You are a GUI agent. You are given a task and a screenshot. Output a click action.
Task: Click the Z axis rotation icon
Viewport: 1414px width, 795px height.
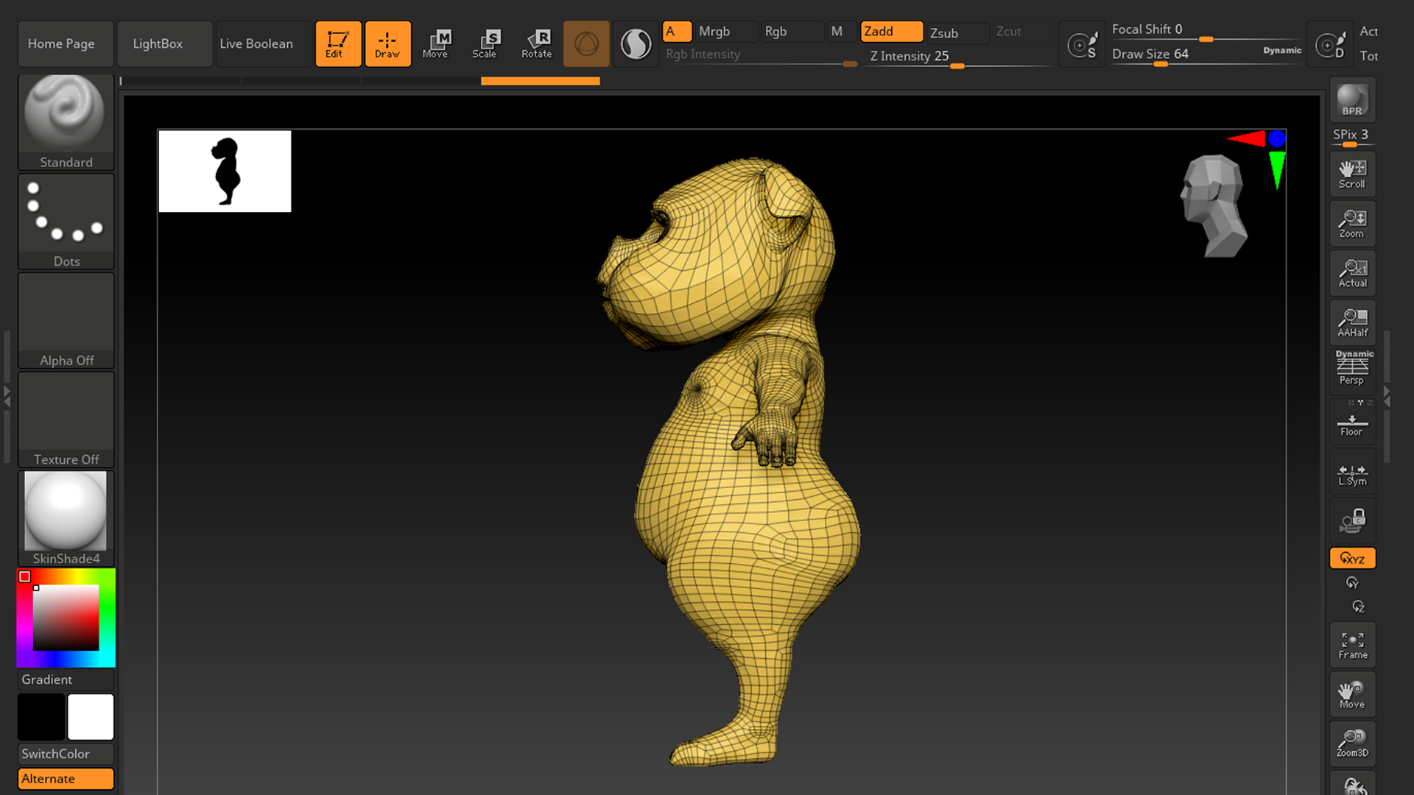pos(1358,607)
